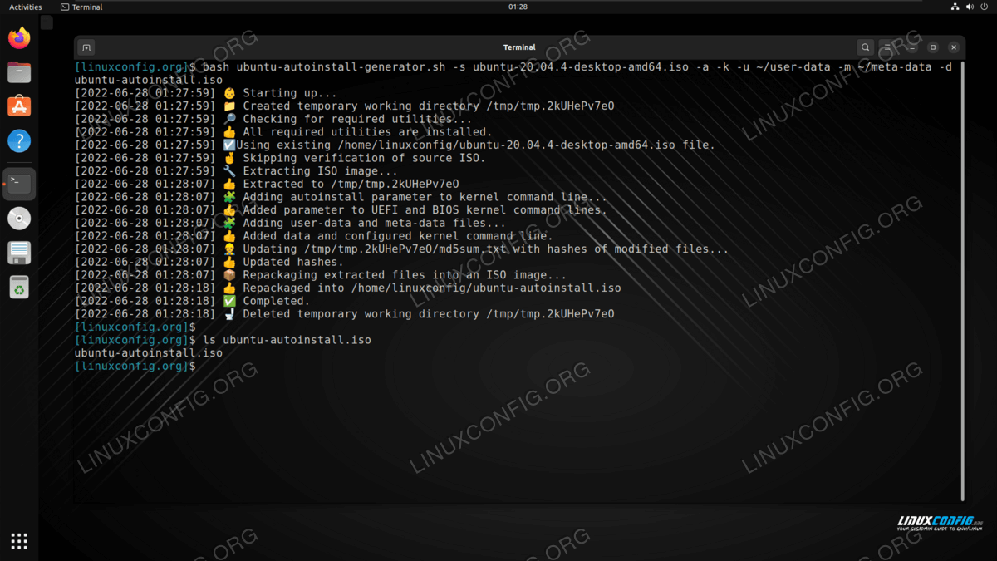The image size is (997, 561).
Task: Click 'All required utilities are installed.' line
Action: coord(283,131)
